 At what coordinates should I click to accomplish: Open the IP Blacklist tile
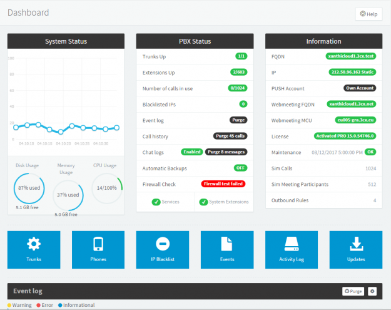coord(163,249)
